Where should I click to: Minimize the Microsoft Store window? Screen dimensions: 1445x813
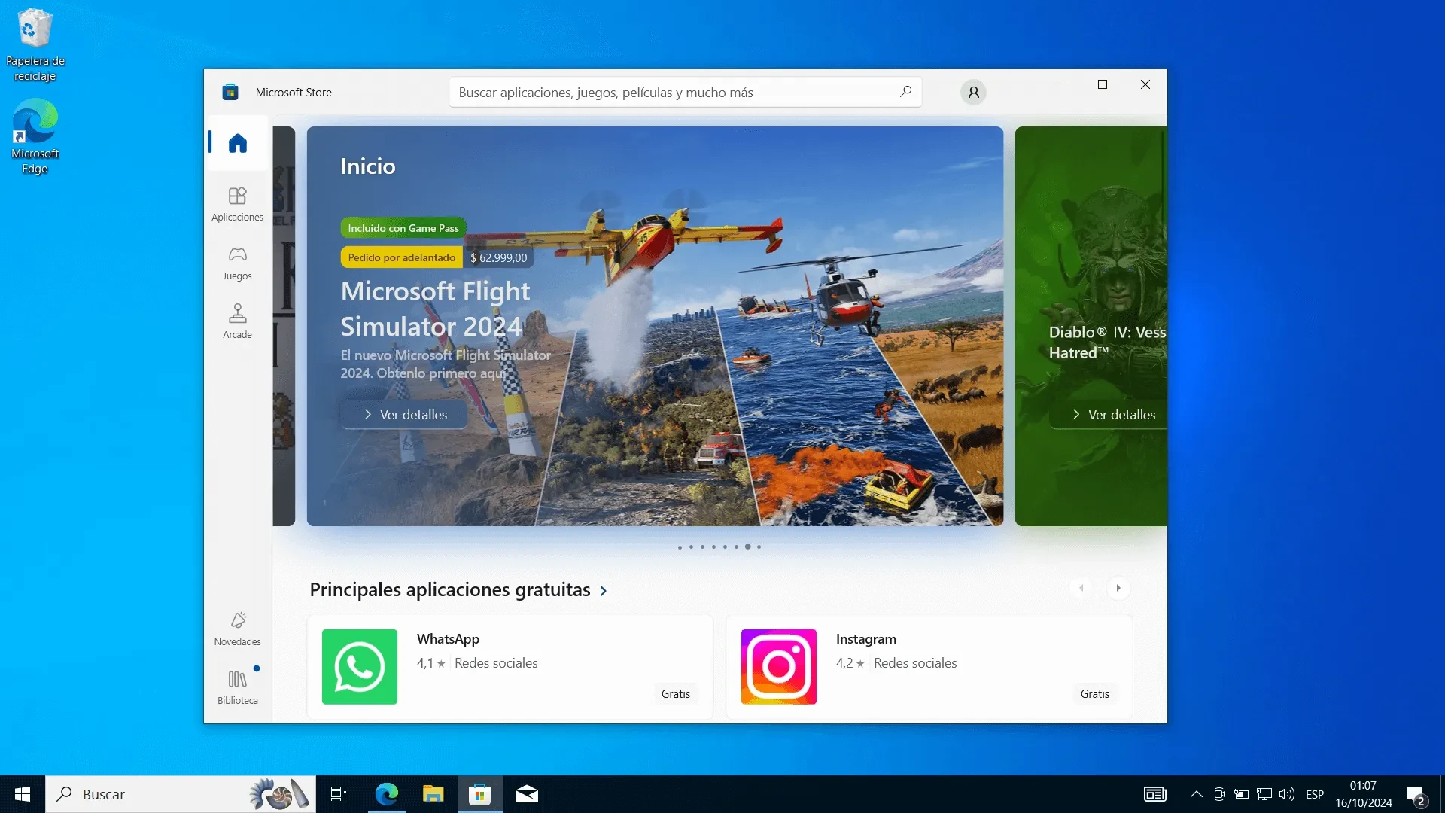(1060, 84)
